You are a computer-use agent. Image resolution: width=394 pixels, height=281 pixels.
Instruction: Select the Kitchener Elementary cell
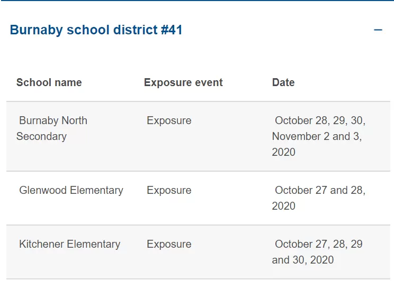[x=69, y=244]
